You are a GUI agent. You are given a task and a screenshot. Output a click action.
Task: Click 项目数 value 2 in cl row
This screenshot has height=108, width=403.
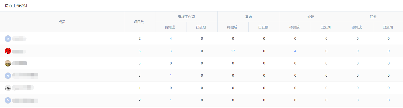[140, 39]
